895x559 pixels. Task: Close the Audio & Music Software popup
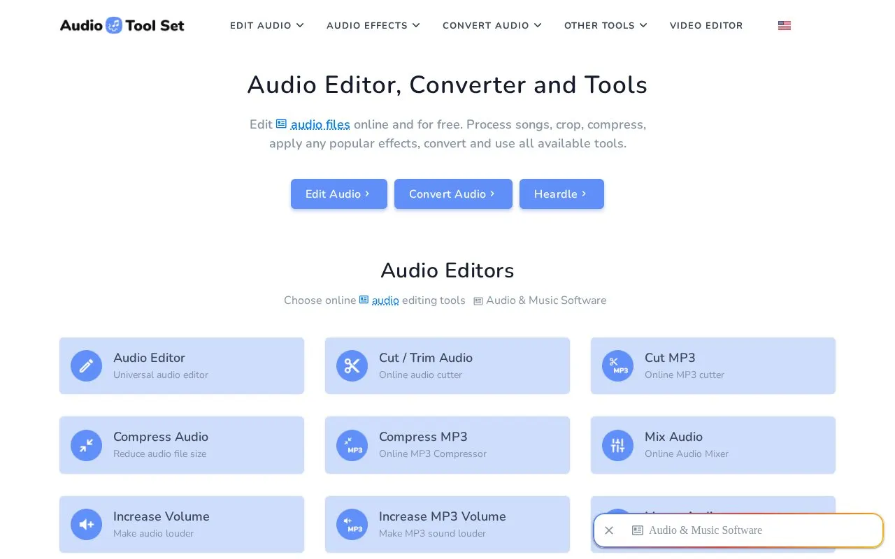coord(609,530)
